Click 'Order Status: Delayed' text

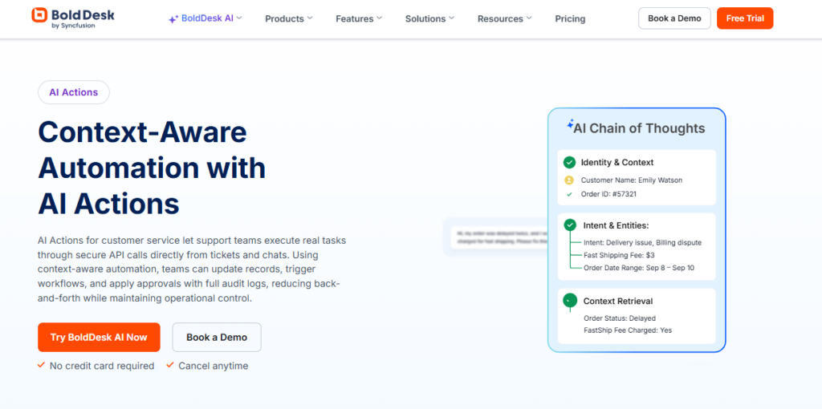pyautogui.click(x=620, y=318)
